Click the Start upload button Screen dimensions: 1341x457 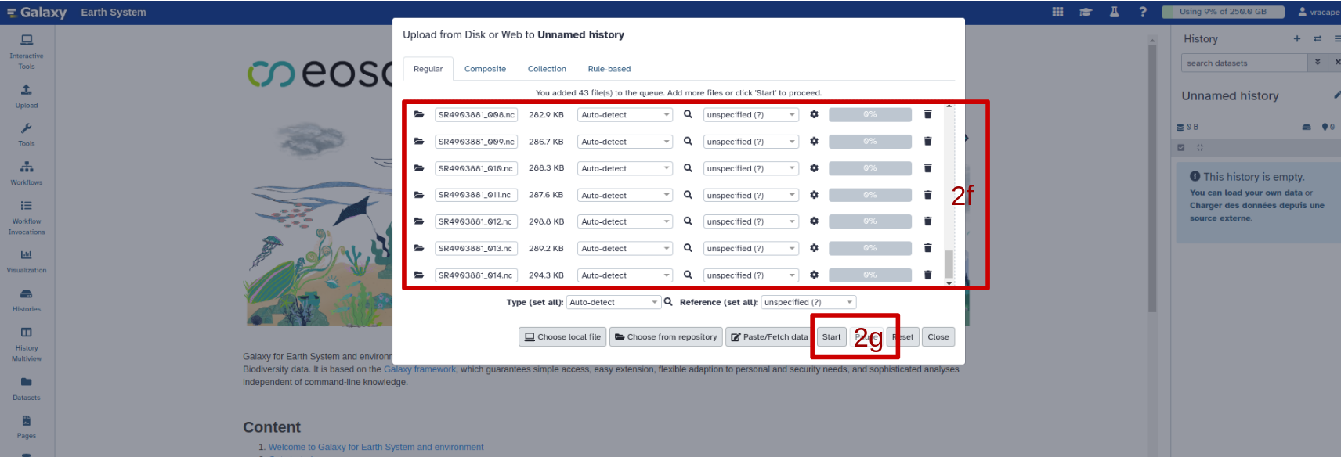831,336
